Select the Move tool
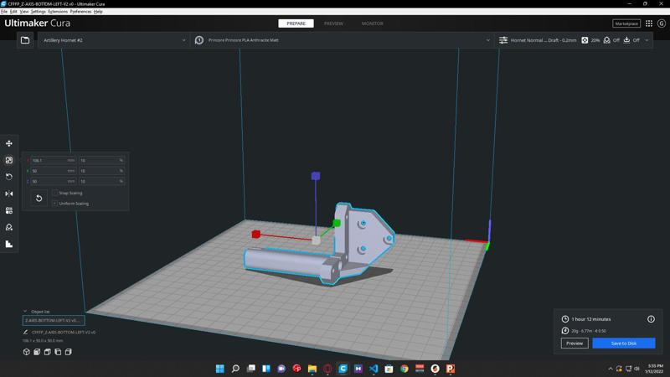 tap(9, 143)
